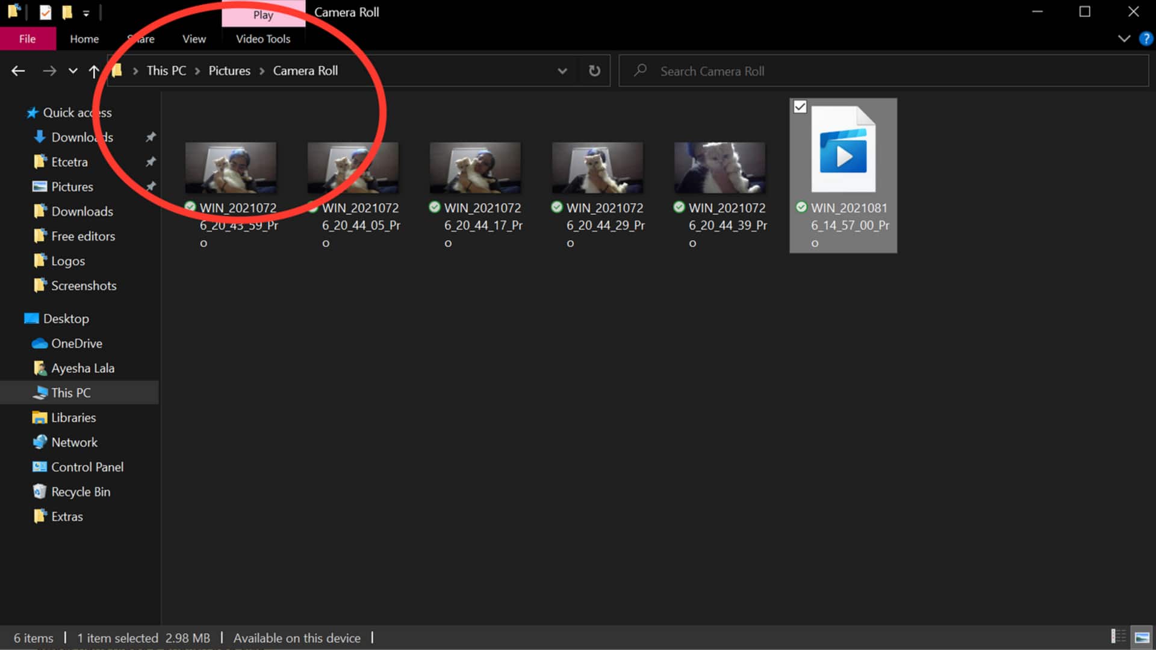Navigate up to the Pictures folder
Screen dimensions: 1156x650
[x=94, y=70]
